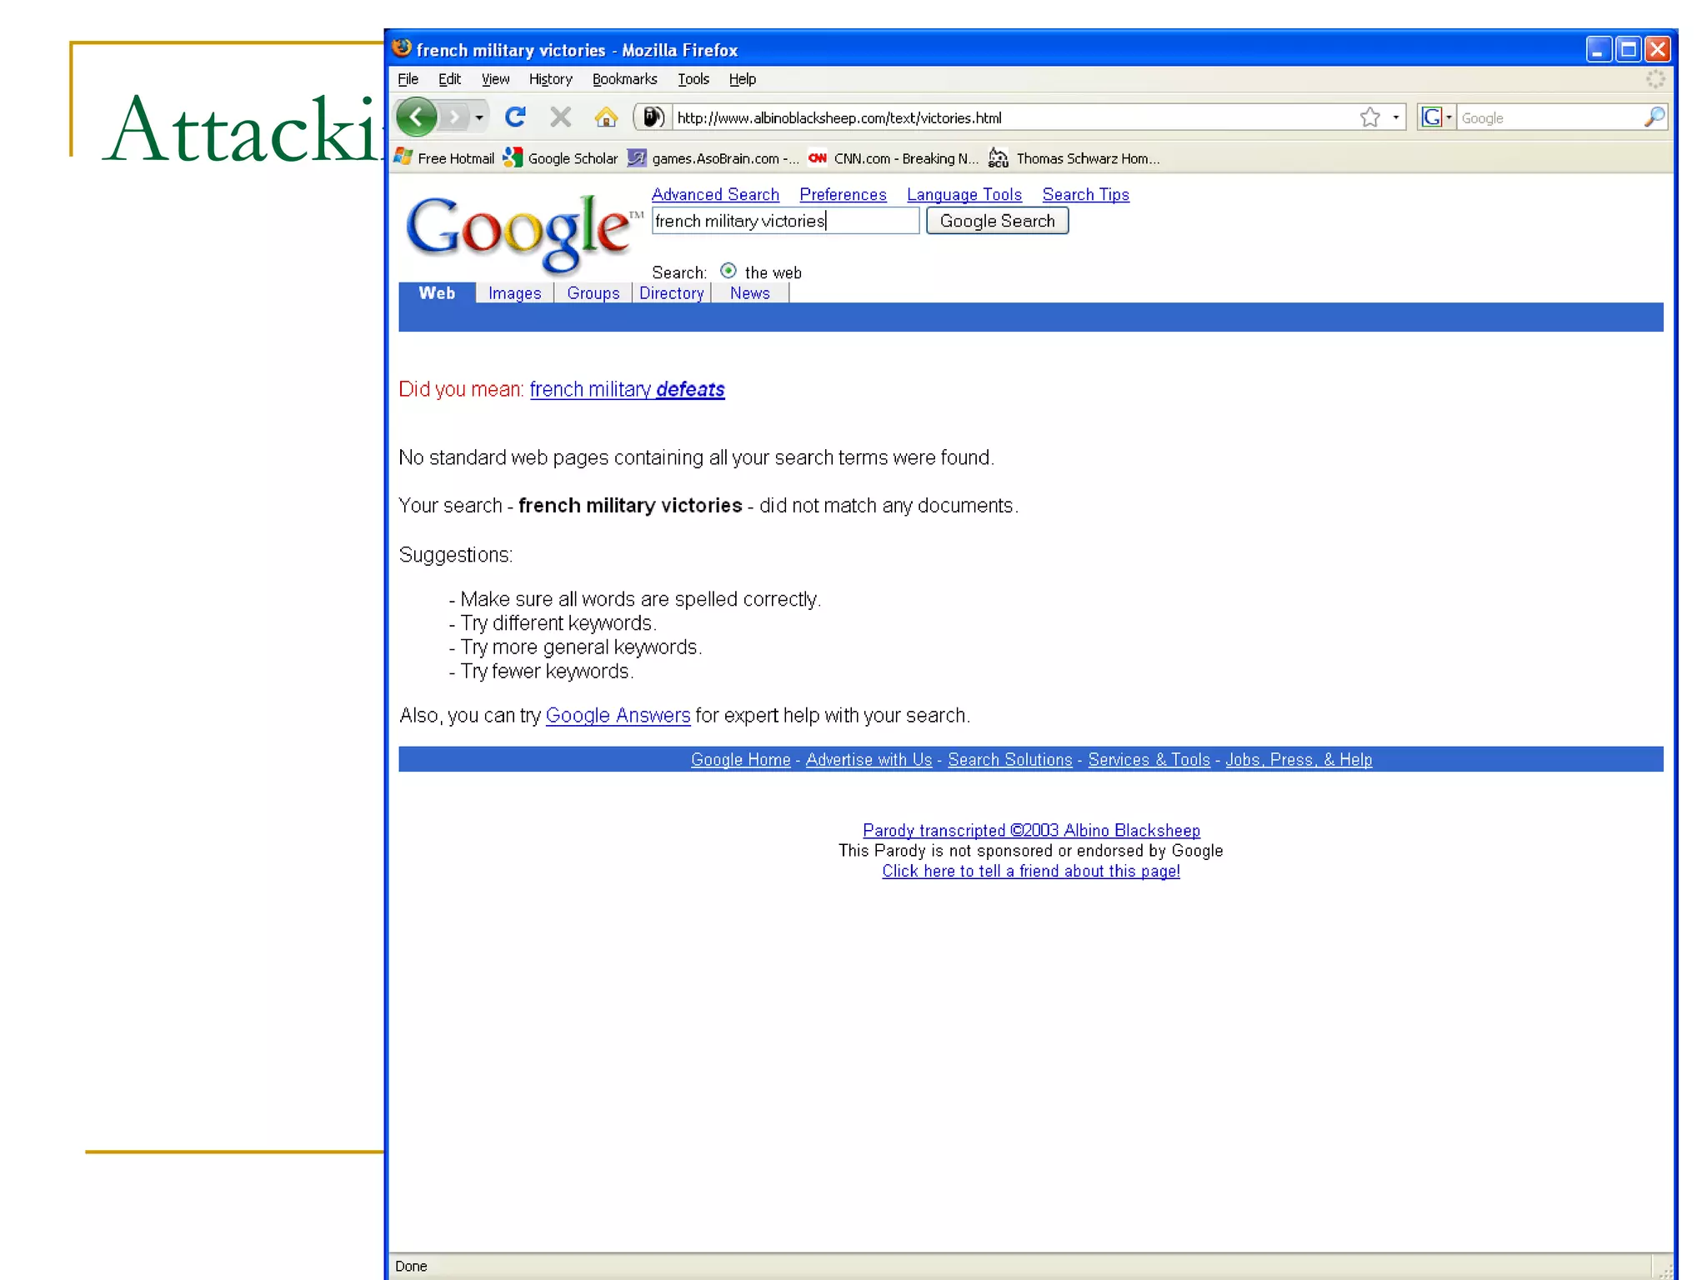Viewport: 1707px width, 1280px height.
Task: Open the Tools menu
Action: (x=693, y=79)
